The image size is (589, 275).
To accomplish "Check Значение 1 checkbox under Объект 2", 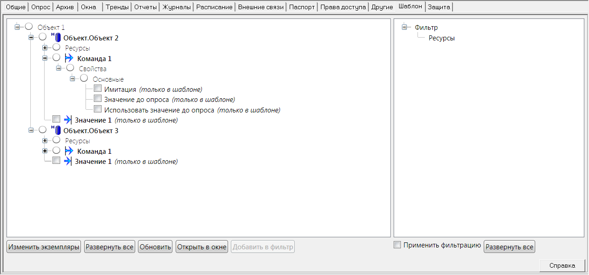I will pyautogui.click(x=56, y=119).
